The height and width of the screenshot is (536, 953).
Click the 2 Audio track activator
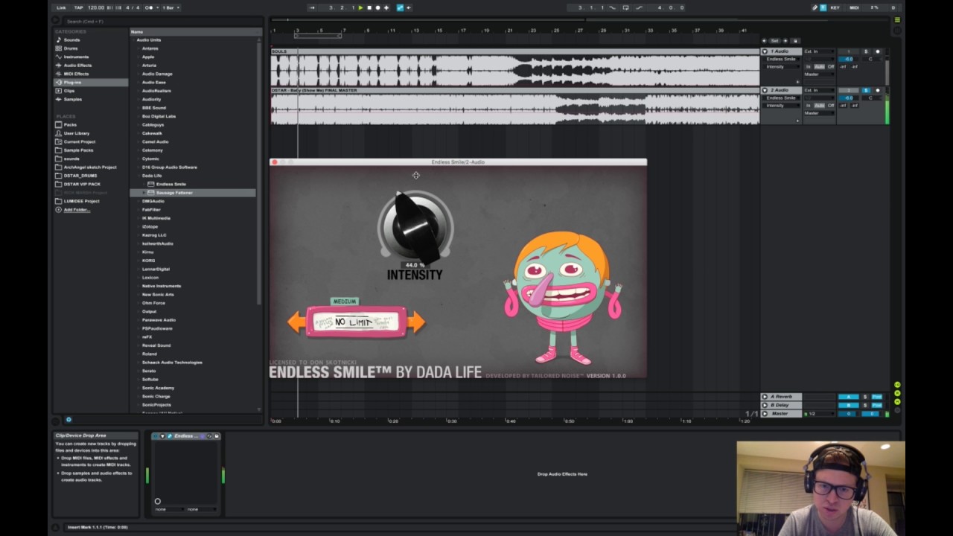(849, 90)
